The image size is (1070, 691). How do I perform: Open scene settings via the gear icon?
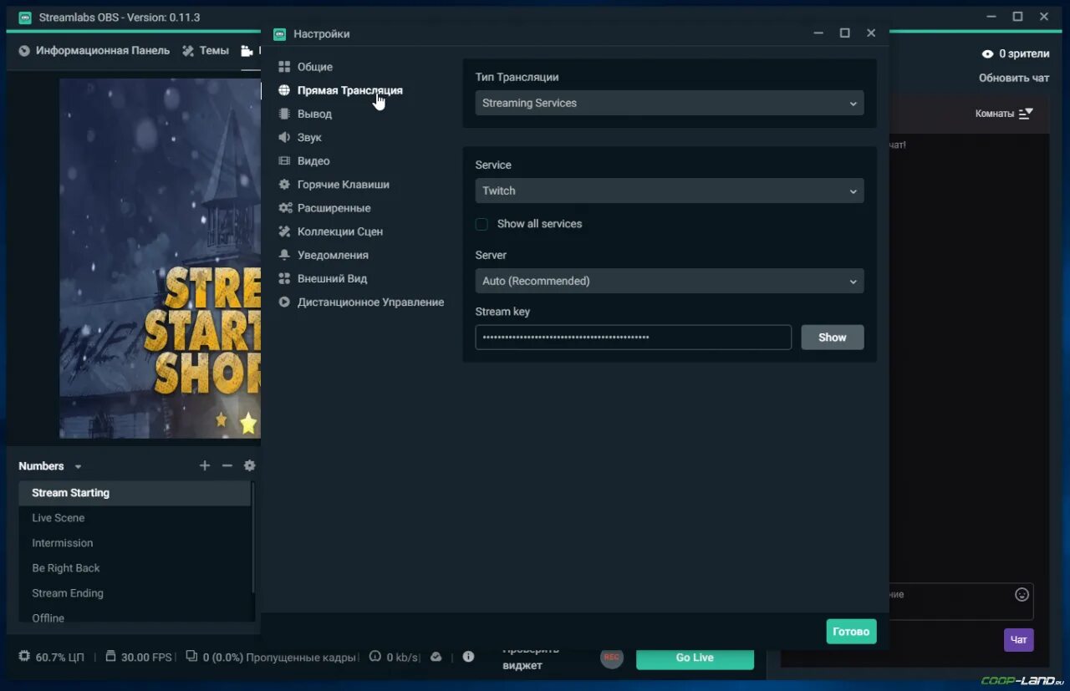pos(249,465)
